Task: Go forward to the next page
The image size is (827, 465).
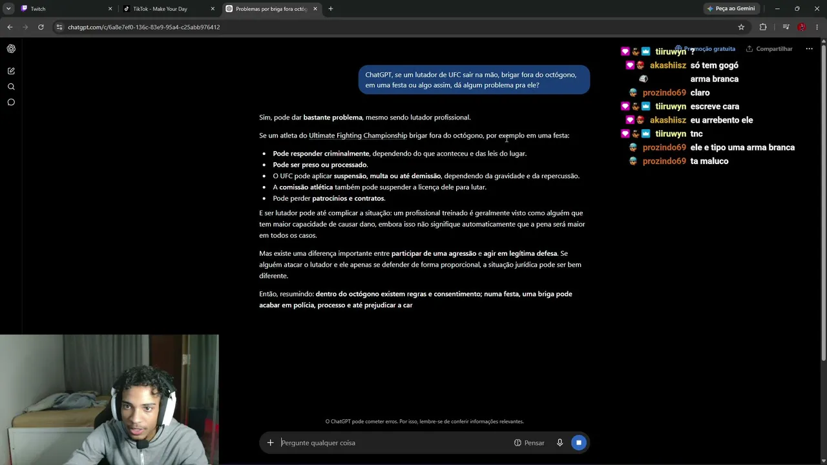Action: coord(25,27)
